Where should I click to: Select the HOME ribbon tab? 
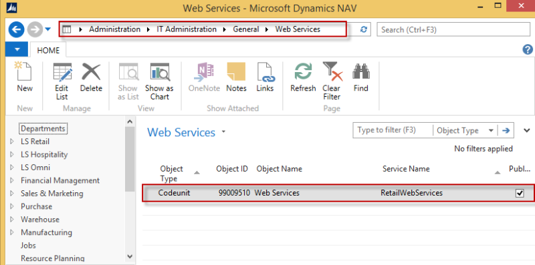tap(48, 51)
